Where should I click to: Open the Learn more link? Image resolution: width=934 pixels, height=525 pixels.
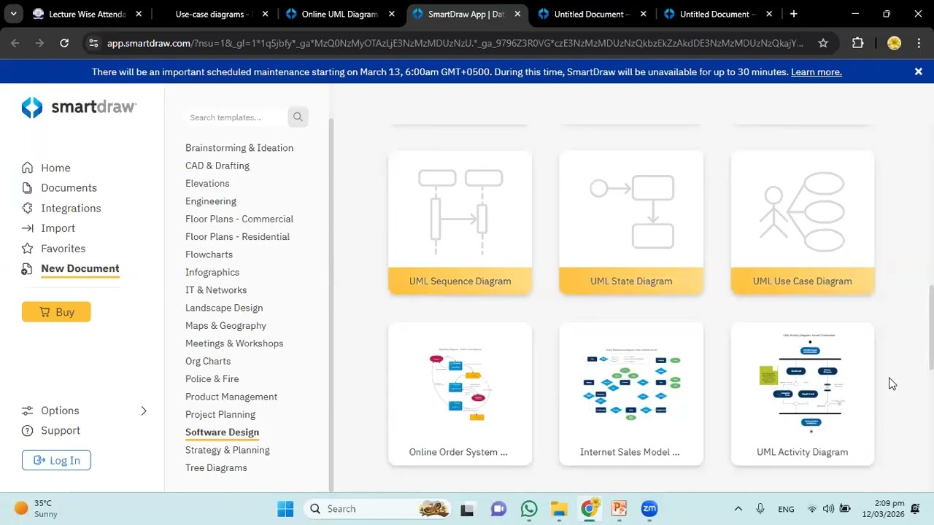point(816,71)
